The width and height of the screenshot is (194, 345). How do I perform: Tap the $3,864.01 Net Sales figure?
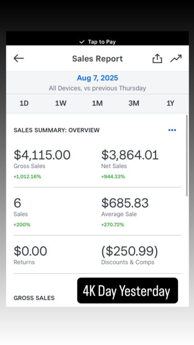130,155
